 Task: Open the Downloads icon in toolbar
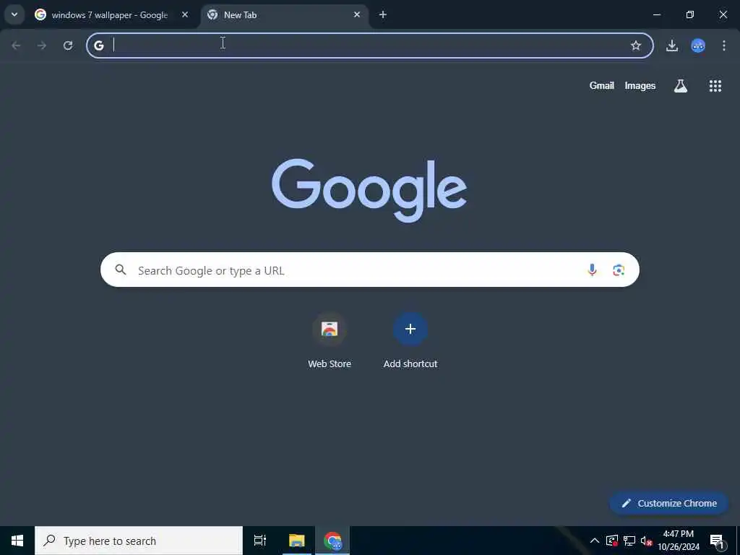(672, 46)
